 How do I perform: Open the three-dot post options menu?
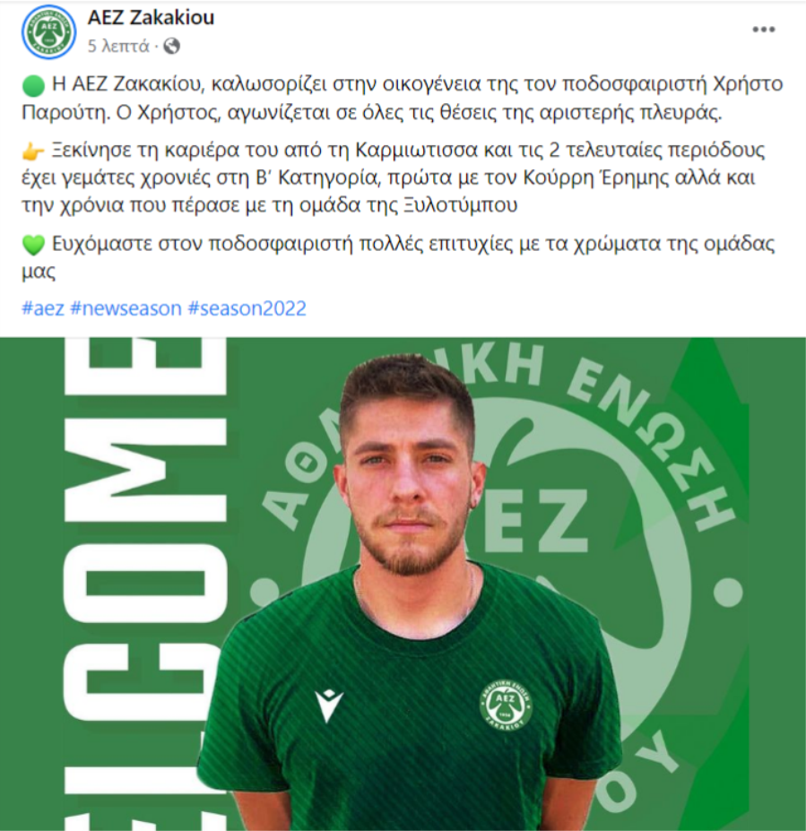(764, 30)
